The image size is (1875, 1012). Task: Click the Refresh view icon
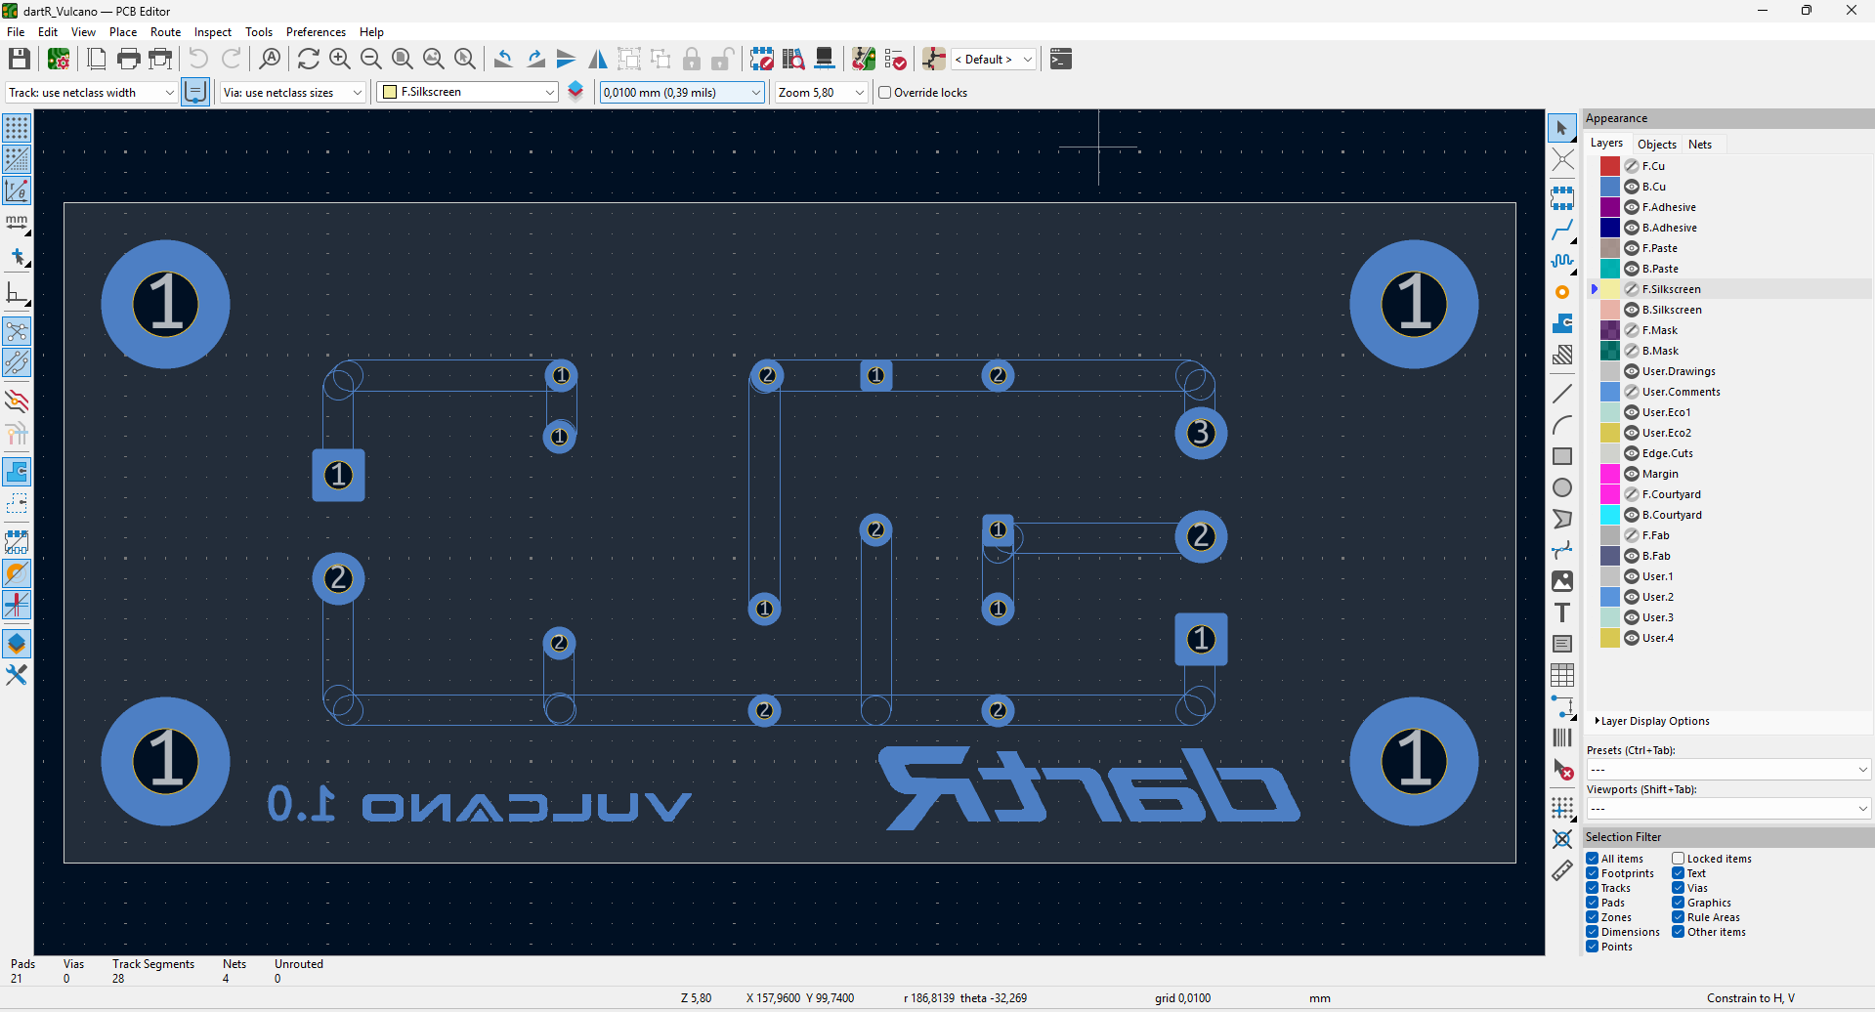(x=309, y=59)
